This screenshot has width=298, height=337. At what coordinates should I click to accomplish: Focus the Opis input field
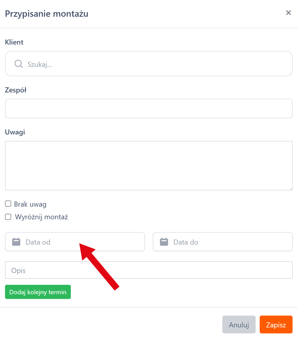coord(149,270)
